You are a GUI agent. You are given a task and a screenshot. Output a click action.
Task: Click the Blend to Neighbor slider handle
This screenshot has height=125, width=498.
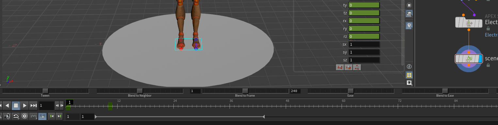(140, 91)
